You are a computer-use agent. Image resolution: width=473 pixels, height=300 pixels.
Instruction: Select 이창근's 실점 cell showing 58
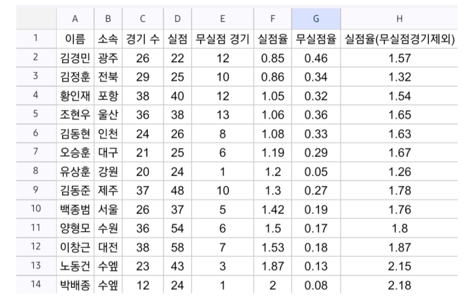(x=177, y=248)
